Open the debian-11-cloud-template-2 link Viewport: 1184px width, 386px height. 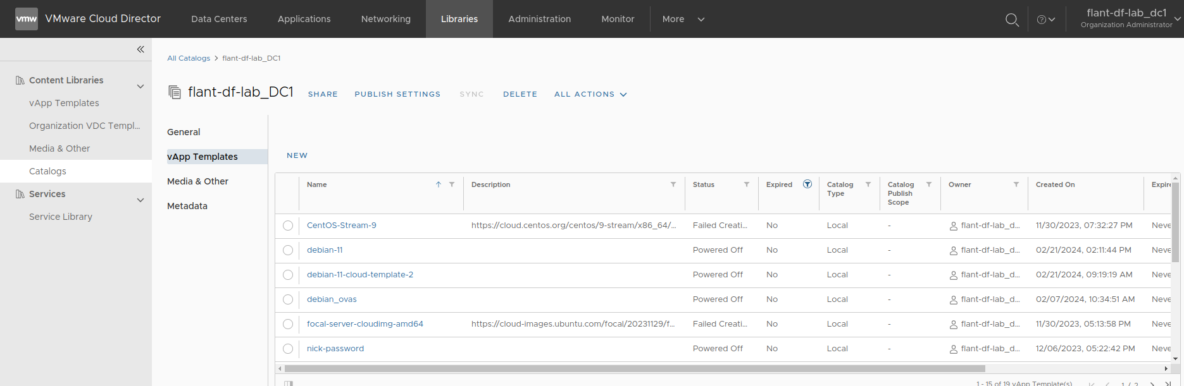click(359, 275)
